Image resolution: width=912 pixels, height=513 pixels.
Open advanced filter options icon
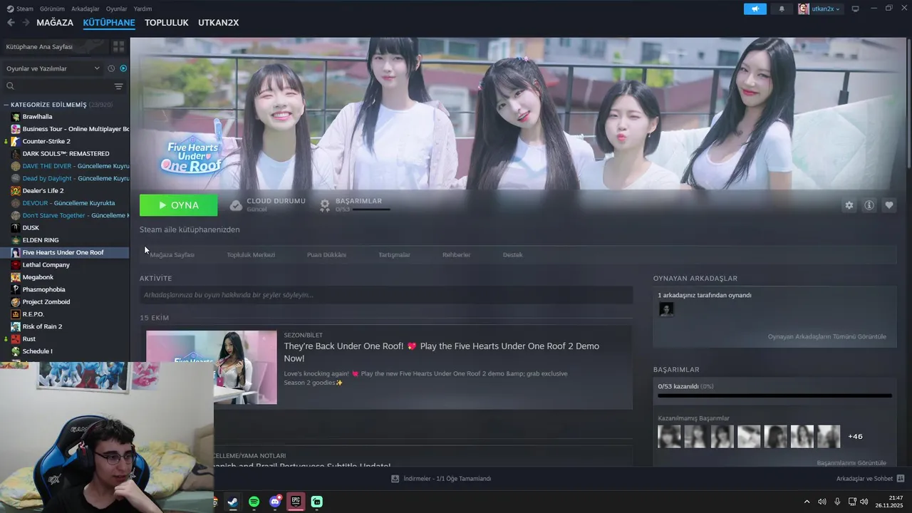[x=119, y=86]
